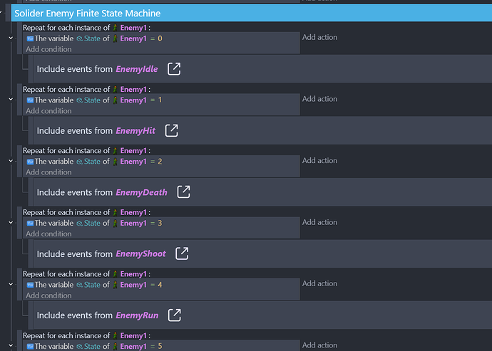Click the Enemy1 icon in the first Repeat header

tap(115, 28)
